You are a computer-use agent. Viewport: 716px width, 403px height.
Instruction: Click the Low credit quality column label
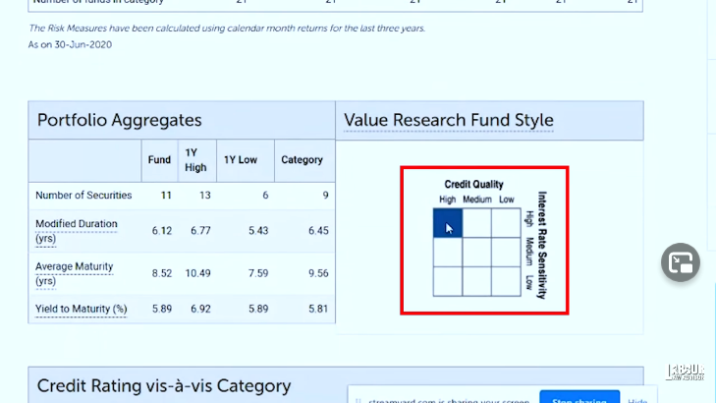(507, 200)
